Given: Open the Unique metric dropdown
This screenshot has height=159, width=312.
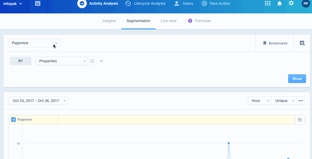Looking at the screenshot, I should [x=284, y=101].
